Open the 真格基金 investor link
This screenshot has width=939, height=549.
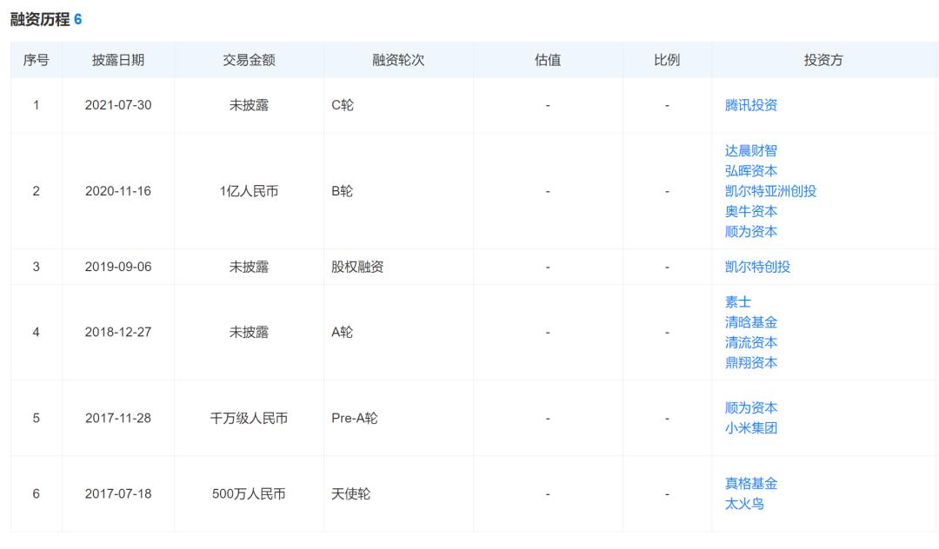[751, 484]
